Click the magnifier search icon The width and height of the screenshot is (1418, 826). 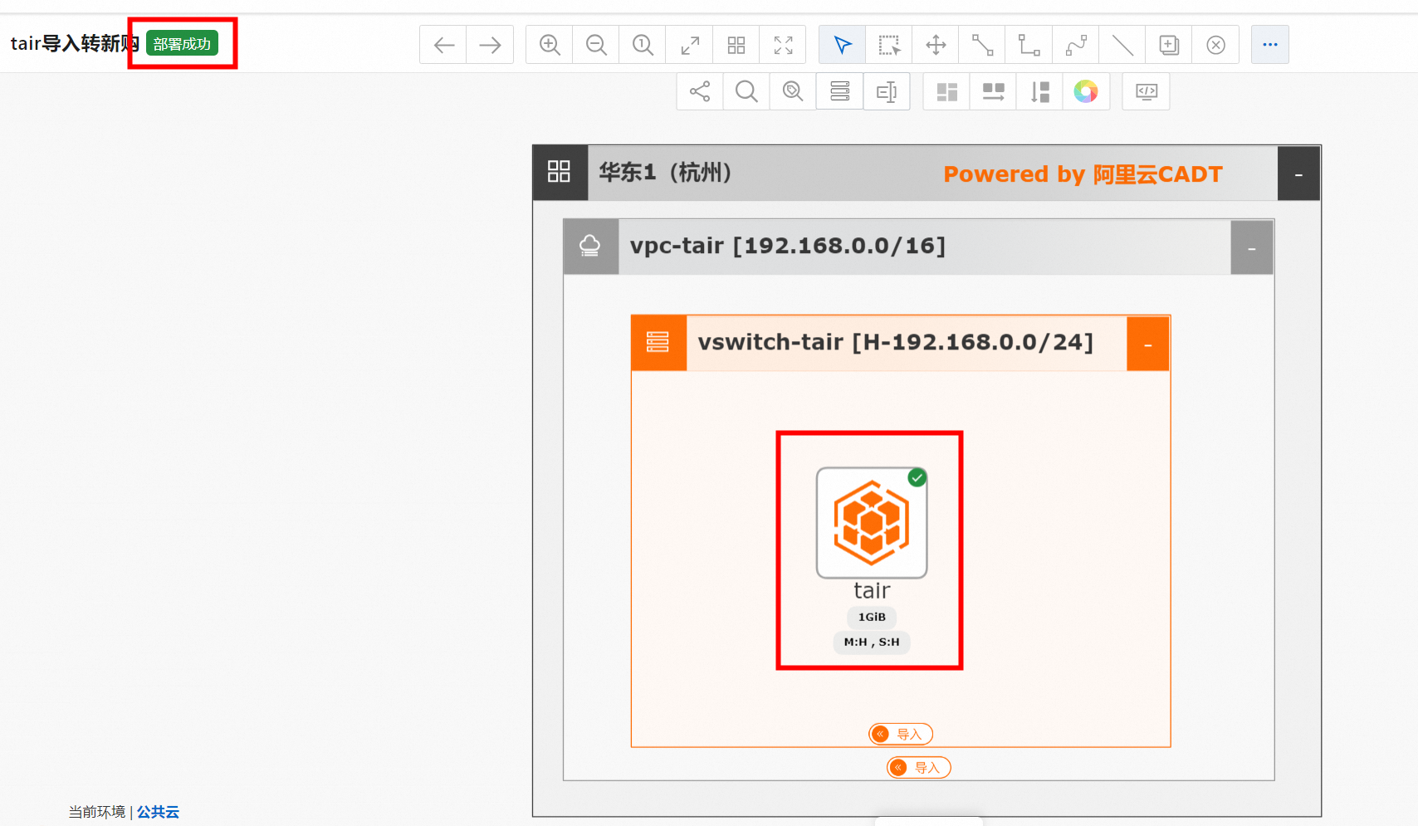tap(746, 91)
